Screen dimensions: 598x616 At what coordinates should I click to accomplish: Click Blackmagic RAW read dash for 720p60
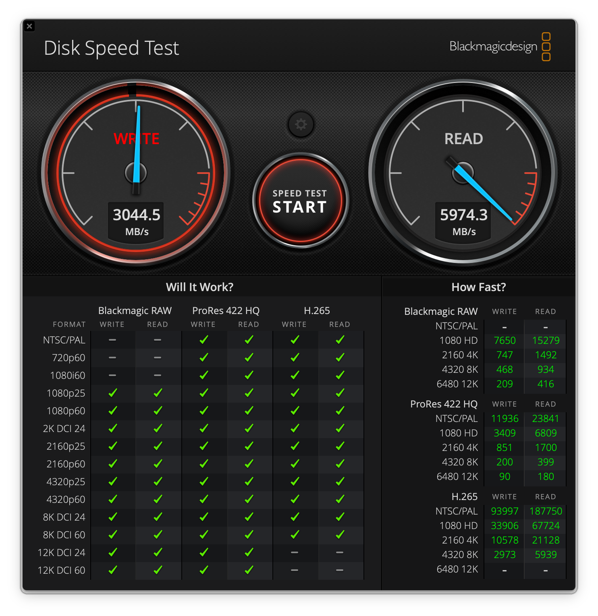tap(158, 358)
